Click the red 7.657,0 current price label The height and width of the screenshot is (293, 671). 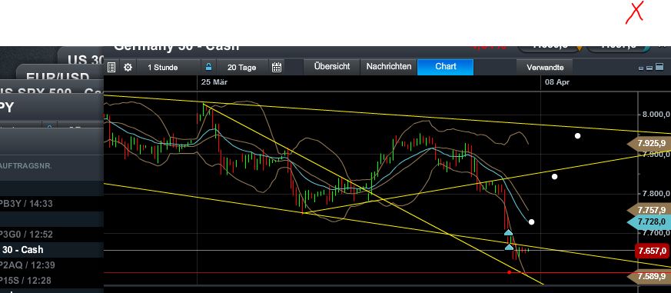coord(653,250)
